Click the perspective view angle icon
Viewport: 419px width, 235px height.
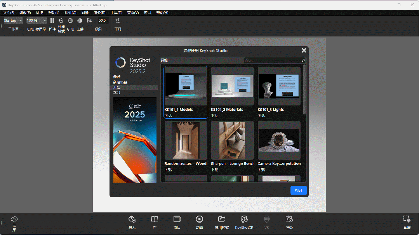pyautogui.click(x=90, y=21)
